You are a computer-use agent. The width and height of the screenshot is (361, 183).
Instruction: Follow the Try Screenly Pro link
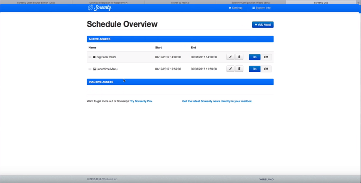pos(141,101)
